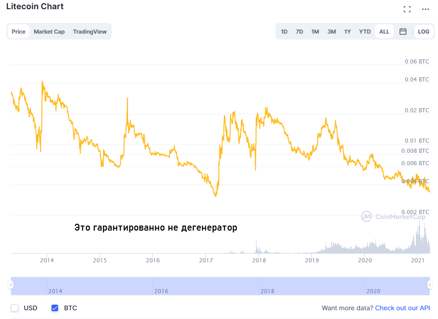Select the 1D time range

(284, 32)
